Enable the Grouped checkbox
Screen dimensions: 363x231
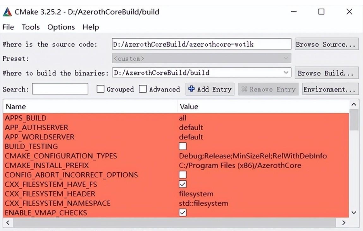tap(101, 89)
